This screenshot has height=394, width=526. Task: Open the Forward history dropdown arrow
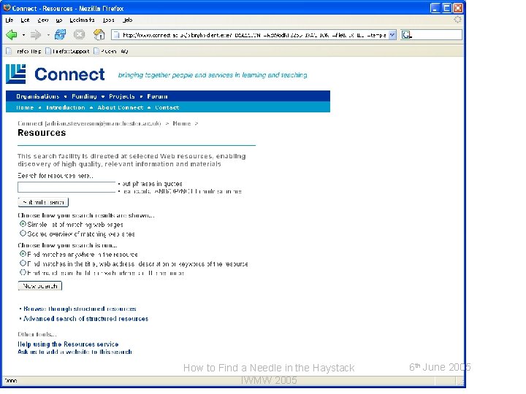point(48,35)
